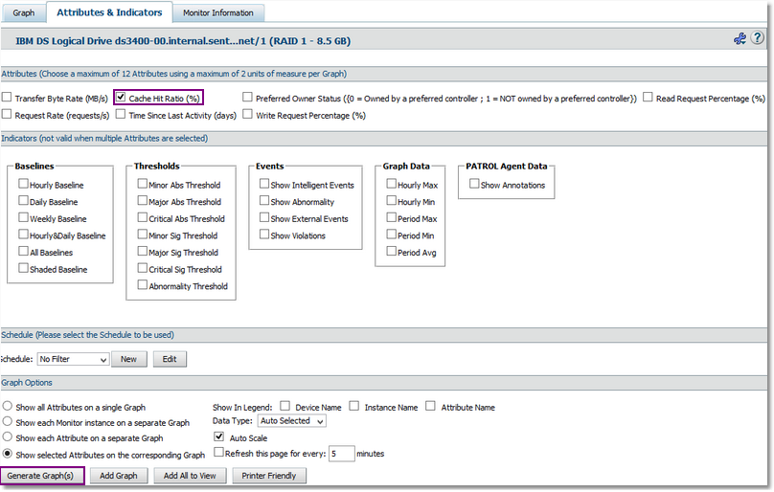Check Time Since Last Activity (days)
This screenshot has width=774, height=492.
pos(121,114)
